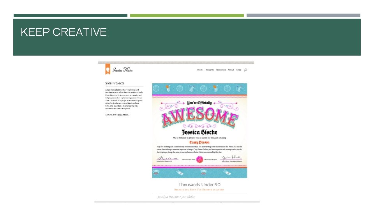Click the KEEP CREATIVE slide title

(x=64, y=32)
